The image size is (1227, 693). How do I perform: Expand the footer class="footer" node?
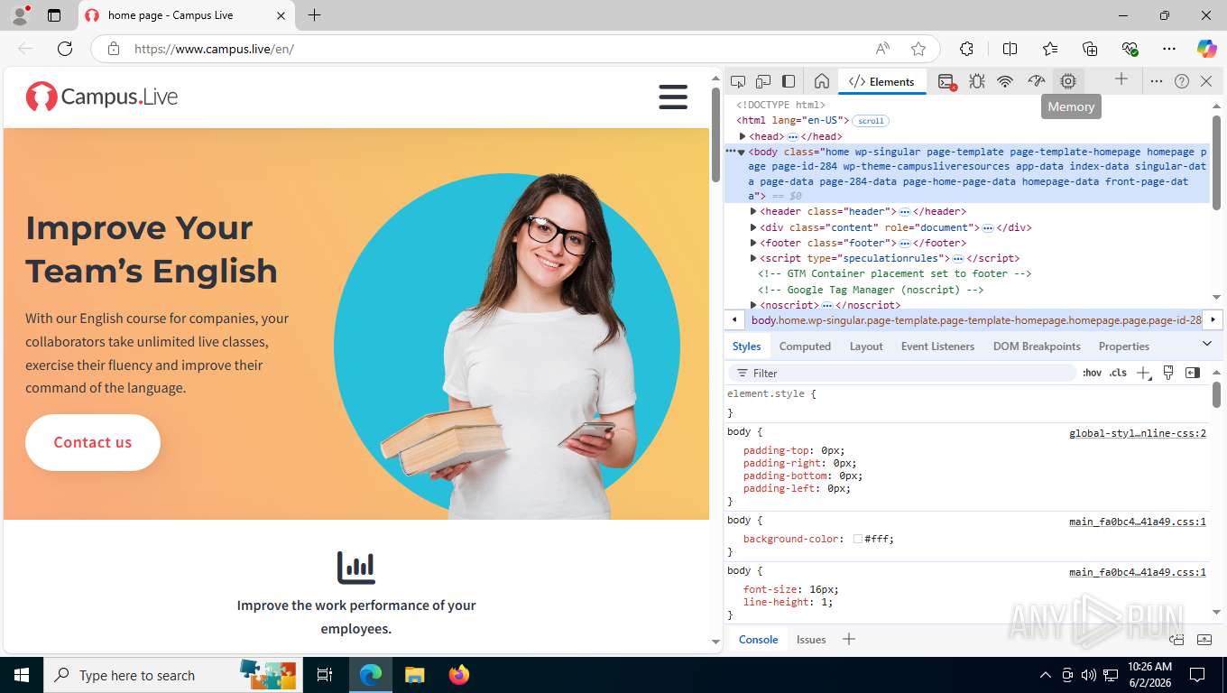pos(753,243)
